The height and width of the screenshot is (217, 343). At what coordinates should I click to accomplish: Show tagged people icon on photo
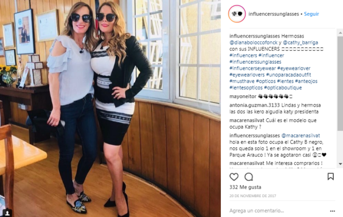tap(7, 213)
